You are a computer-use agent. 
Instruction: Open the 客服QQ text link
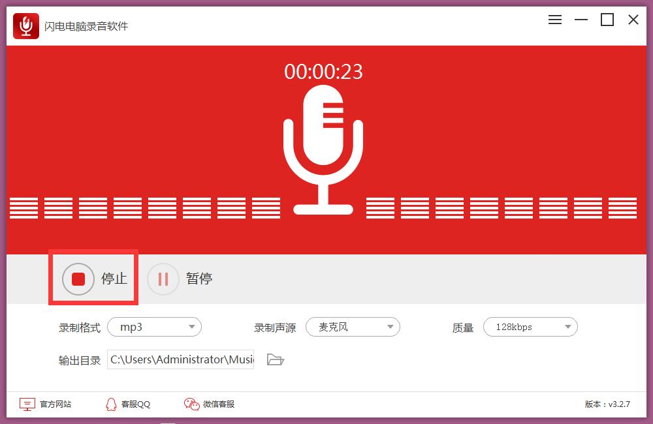click(x=136, y=404)
